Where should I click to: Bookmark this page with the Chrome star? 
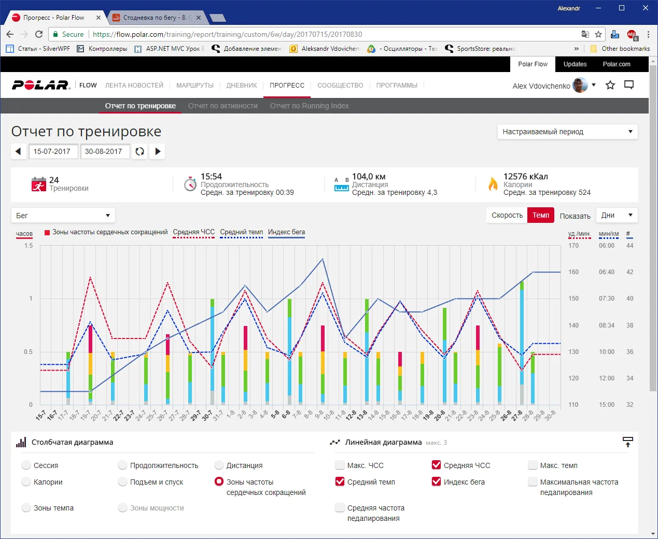pyautogui.click(x=598, y=34)
